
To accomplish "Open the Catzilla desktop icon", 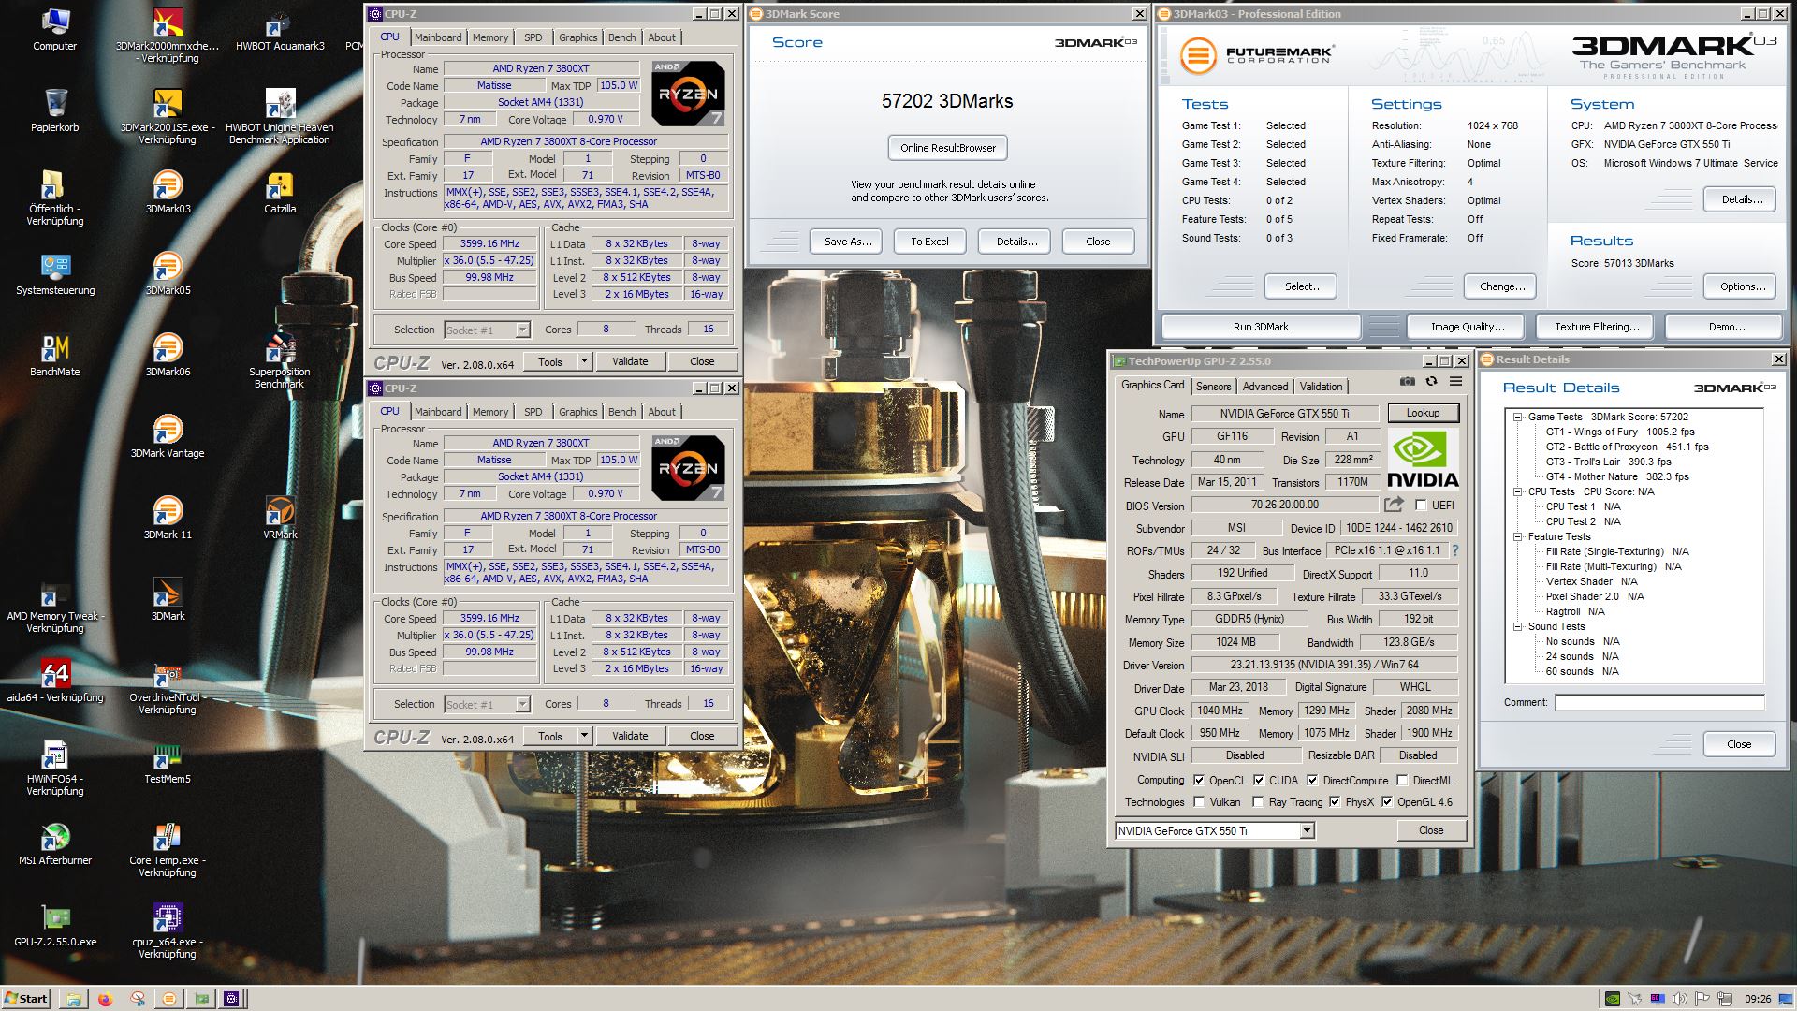I will pos(280,192).
